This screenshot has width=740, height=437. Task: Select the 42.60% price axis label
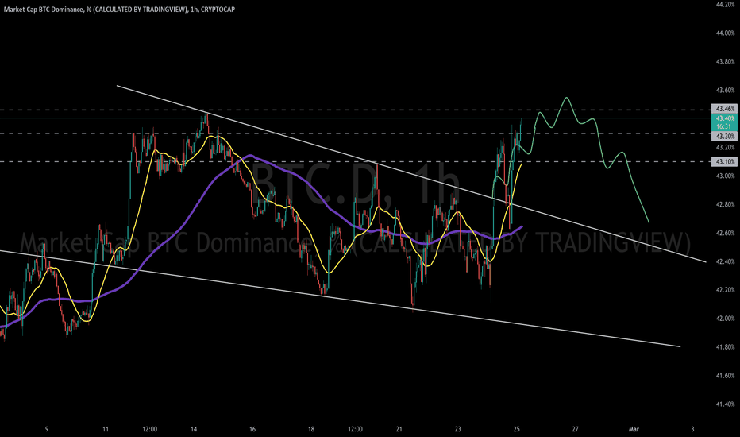pos(725,233)
